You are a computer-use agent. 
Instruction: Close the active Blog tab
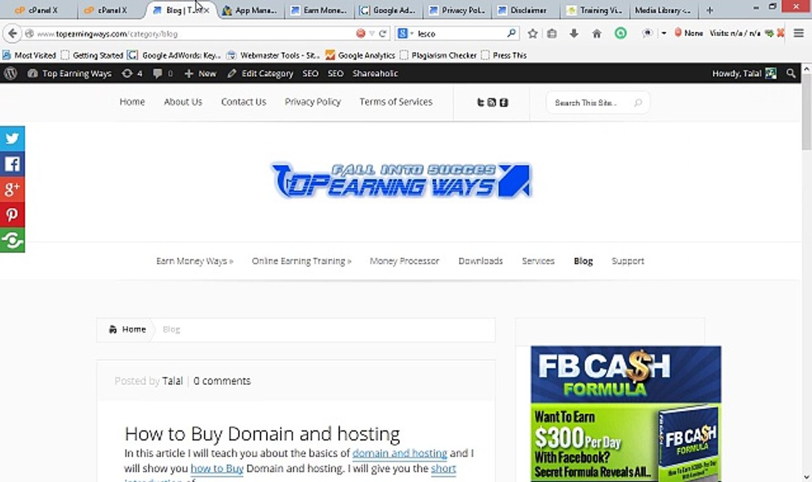point(206,11)
